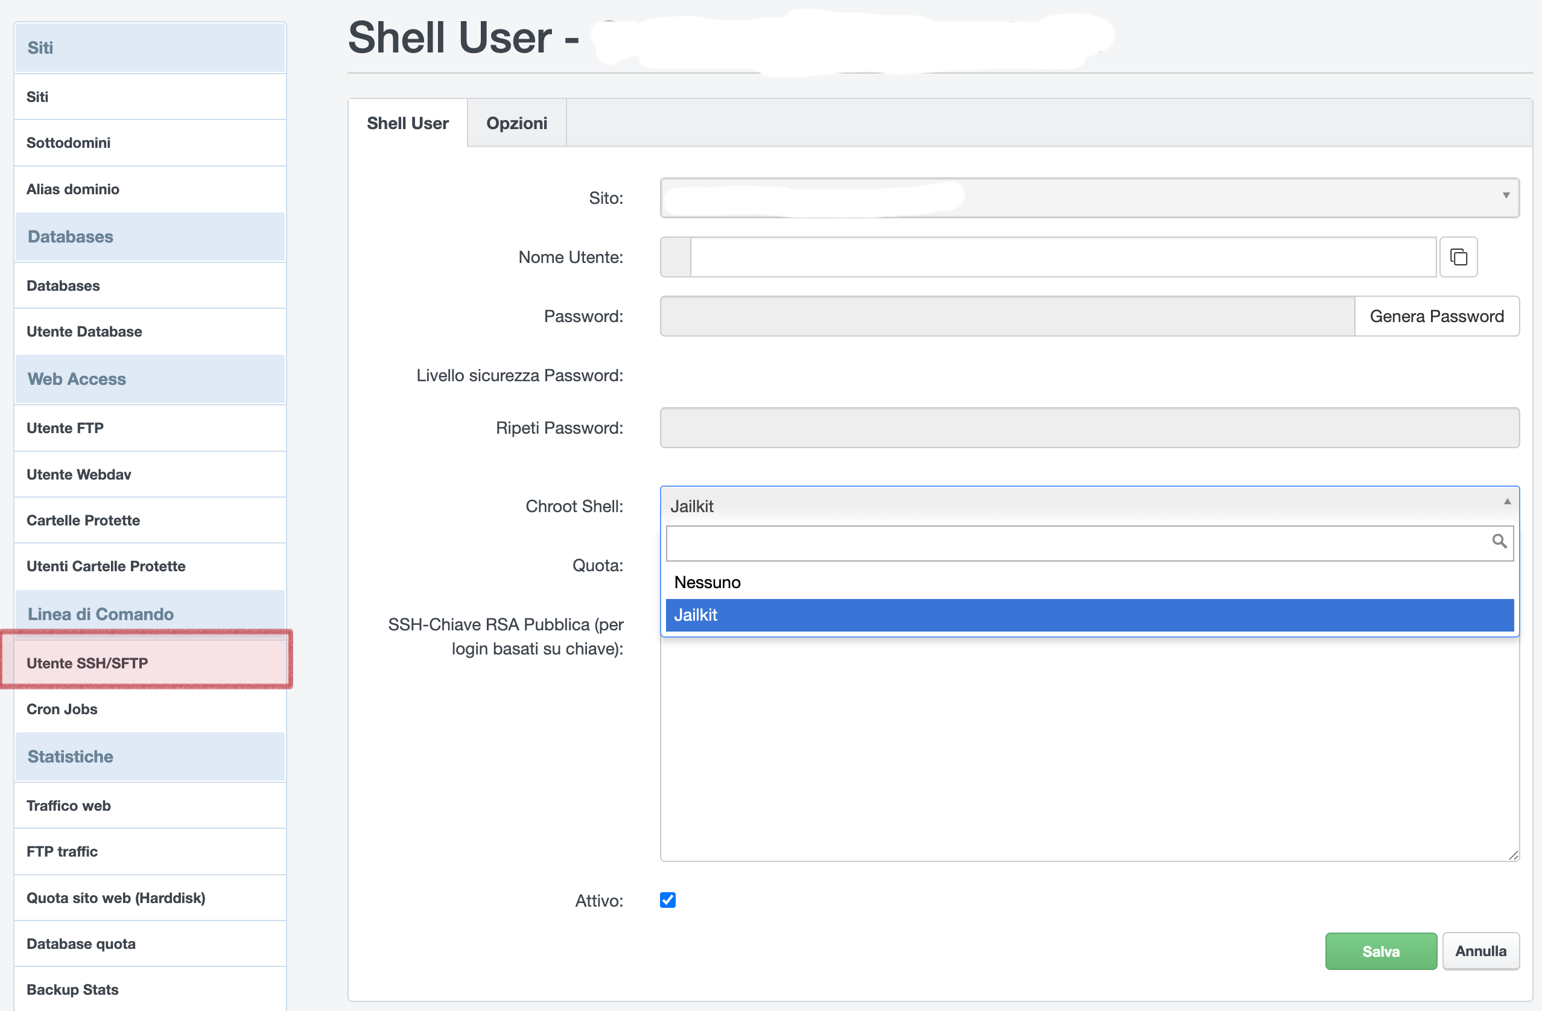Screen dimensions: 1542x1011
Task: Click the copy username icon
Action: (1458, 257)
